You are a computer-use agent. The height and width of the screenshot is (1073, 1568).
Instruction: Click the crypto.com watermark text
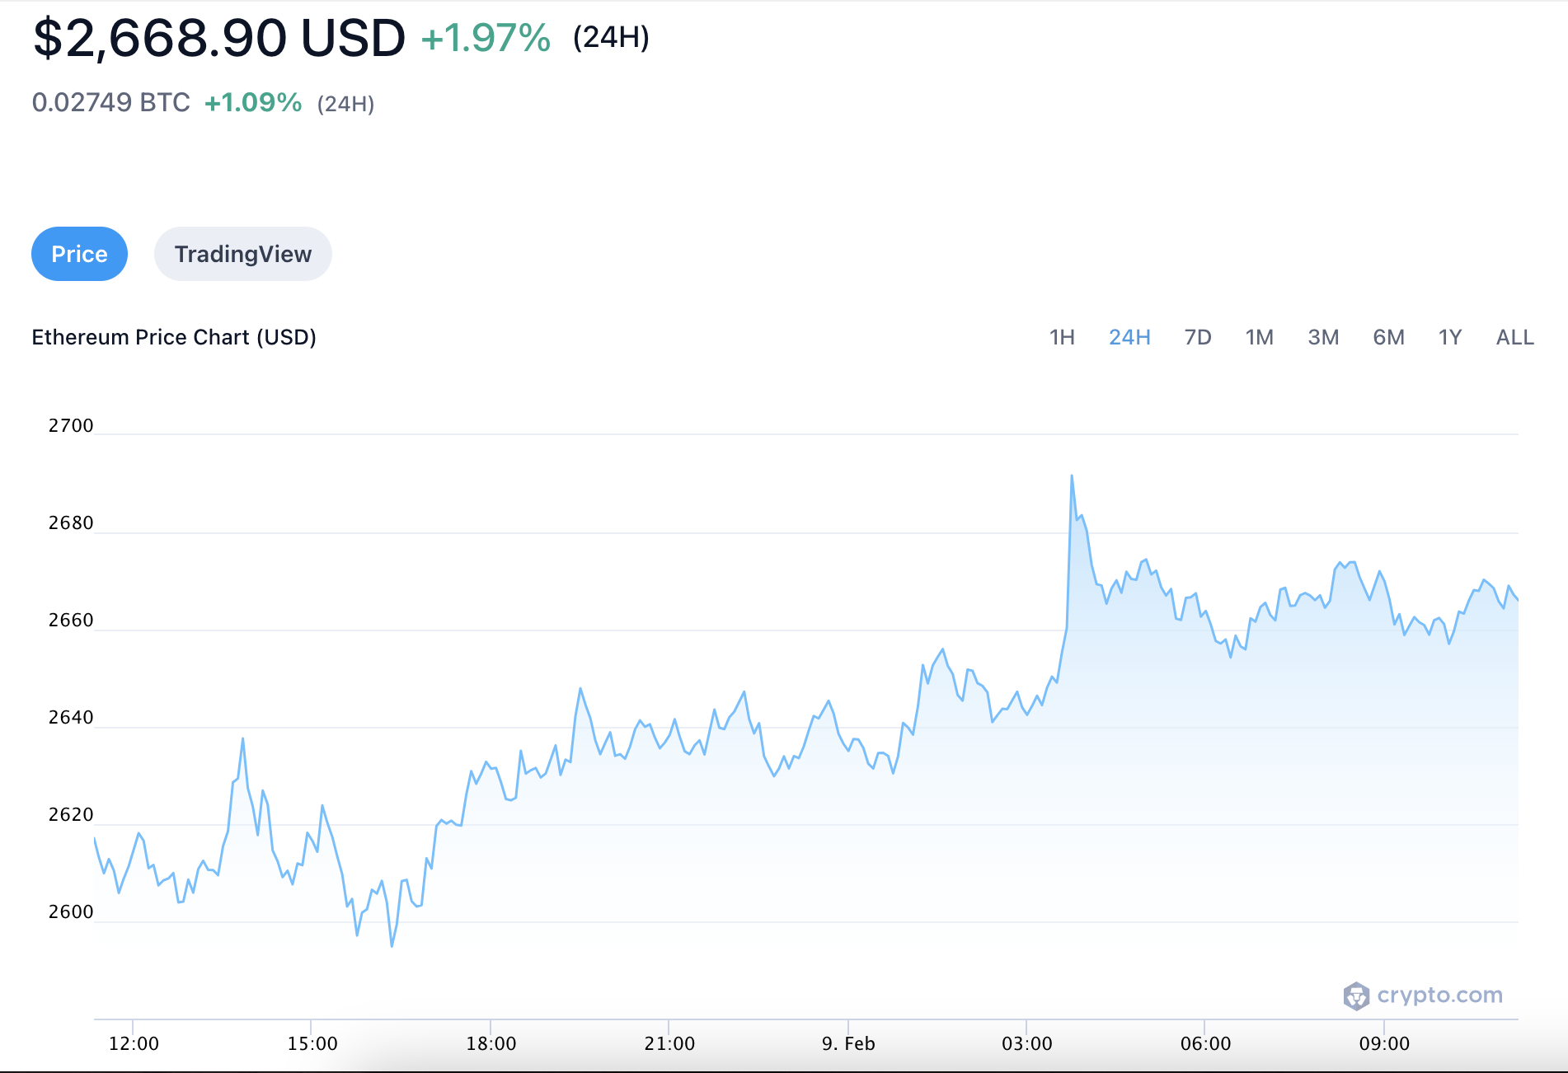pos(1439,995)
